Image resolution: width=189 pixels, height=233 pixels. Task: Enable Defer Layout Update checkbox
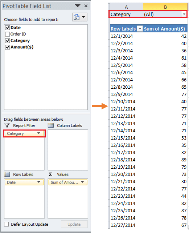click(x=7, y=224)
